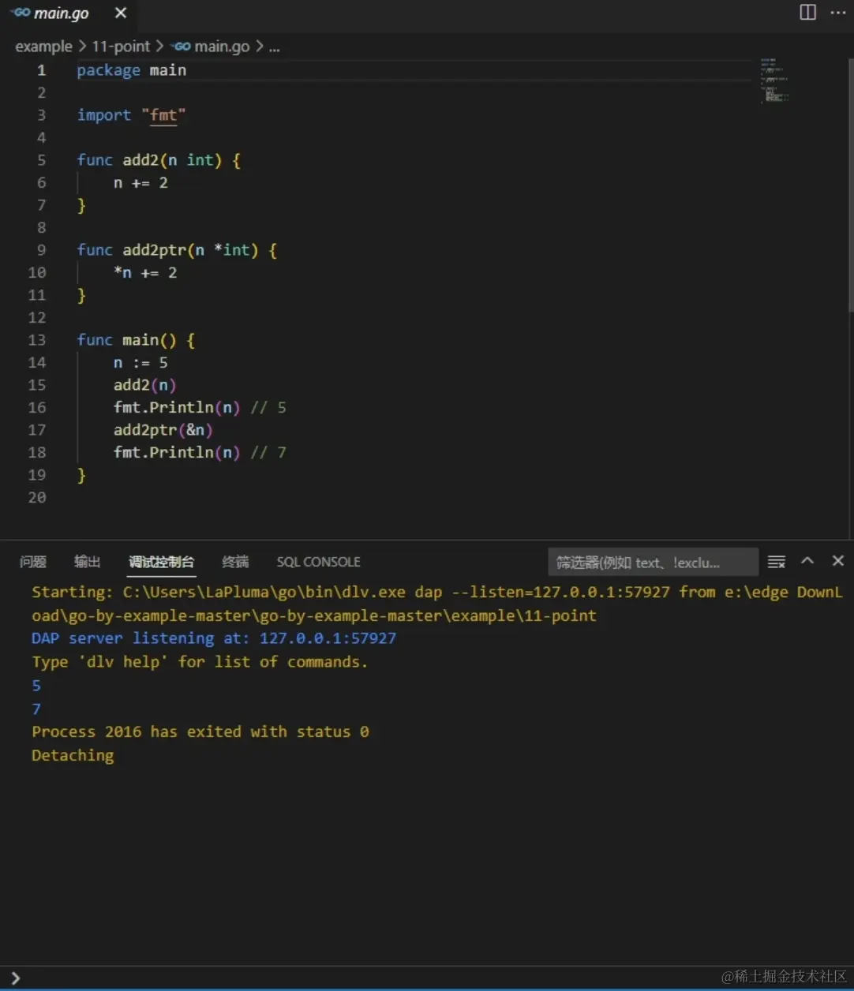This screenshot has width=854, height=991.
Task: Click 'DAP server listening at' console line
Action: (214, 638)
